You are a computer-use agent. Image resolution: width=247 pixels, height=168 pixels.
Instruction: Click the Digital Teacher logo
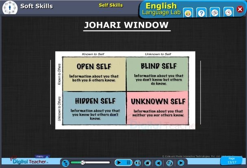pyautogui.click(x=29, y=162)
